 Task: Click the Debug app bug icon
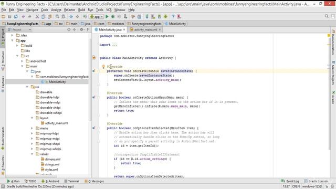113,16
